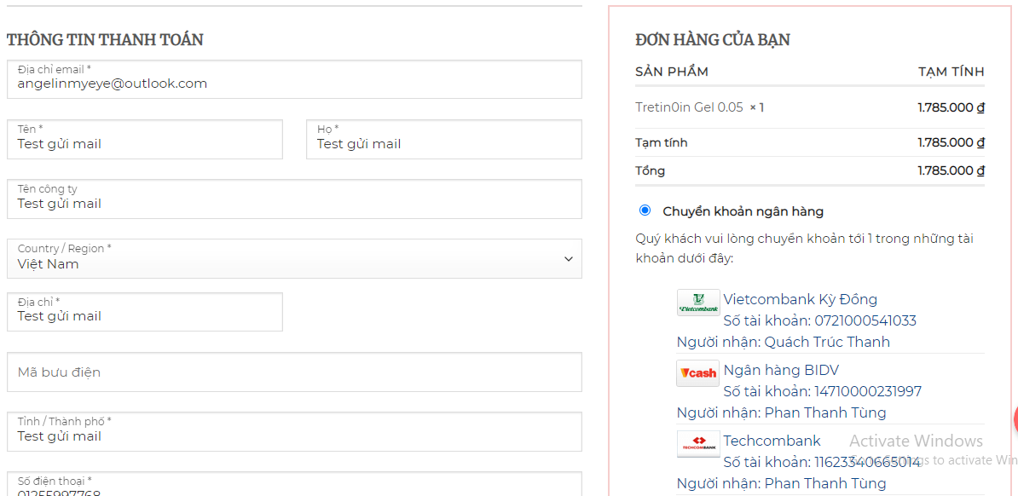Click the Techcombank bank name text
1018x496 pixels.
(772, 441)
